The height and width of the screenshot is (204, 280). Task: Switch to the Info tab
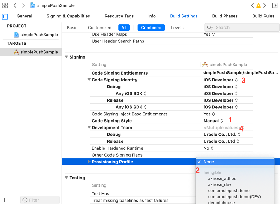(152, 16)
